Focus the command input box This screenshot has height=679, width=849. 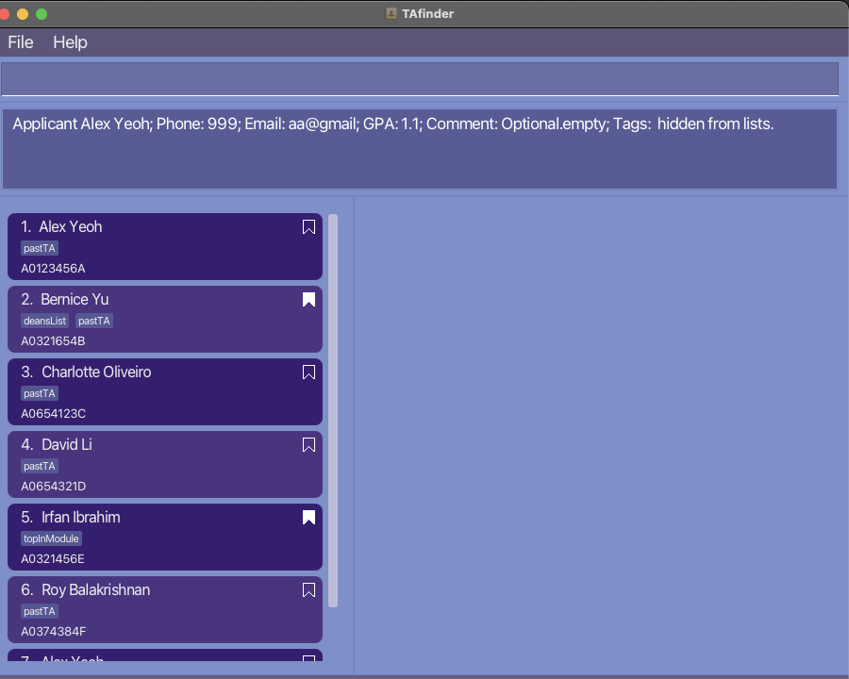(x=420, y=78)
